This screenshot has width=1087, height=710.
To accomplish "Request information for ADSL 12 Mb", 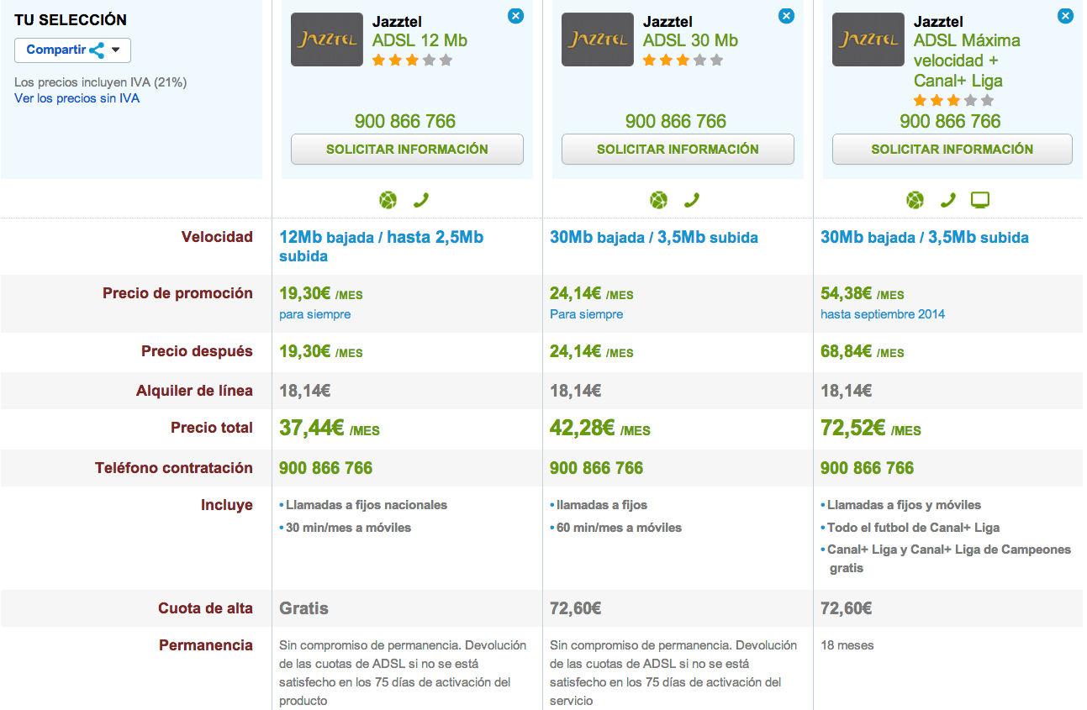I will coord(407,150).
